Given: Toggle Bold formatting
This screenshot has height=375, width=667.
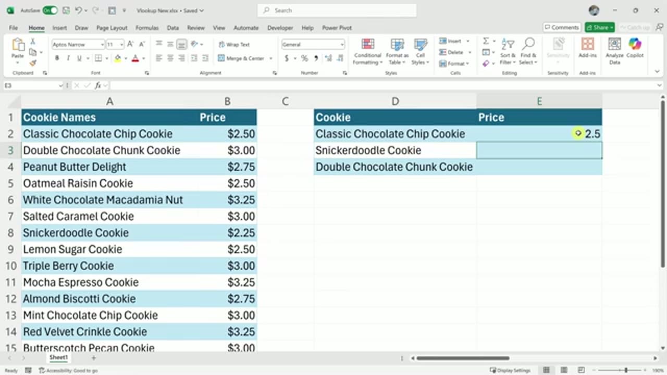Looking at the screenshot, I should click(57, 58).
